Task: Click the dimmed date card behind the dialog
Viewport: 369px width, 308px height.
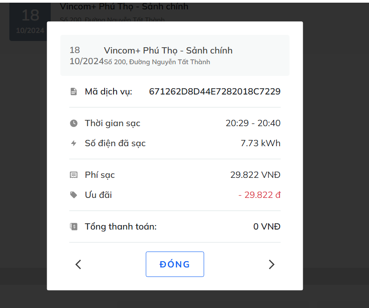Action: coord(30,21)
